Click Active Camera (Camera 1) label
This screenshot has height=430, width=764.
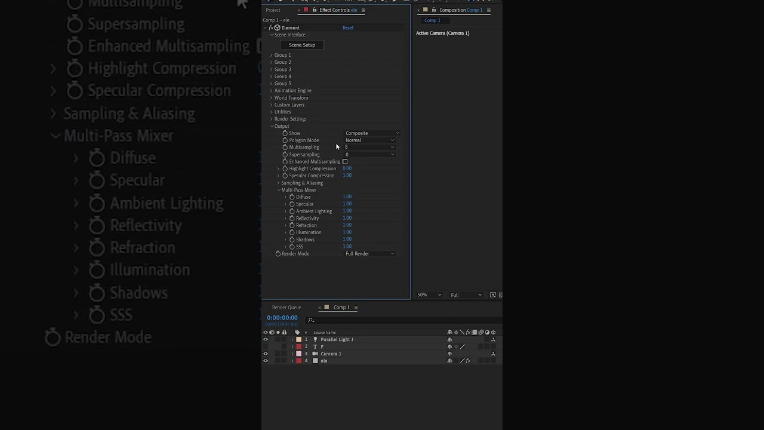pos(443,33)
